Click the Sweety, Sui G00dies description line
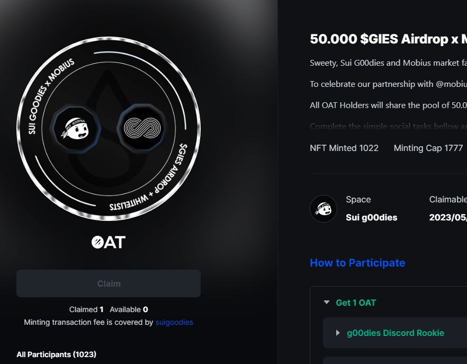467x364 pixels. coord(389,63)
